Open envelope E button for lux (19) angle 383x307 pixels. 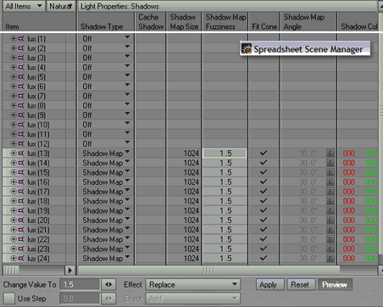click(x=330, y=210)
